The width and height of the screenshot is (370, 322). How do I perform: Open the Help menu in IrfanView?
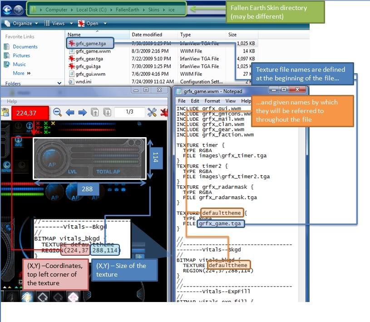click(x=12, y=101)
